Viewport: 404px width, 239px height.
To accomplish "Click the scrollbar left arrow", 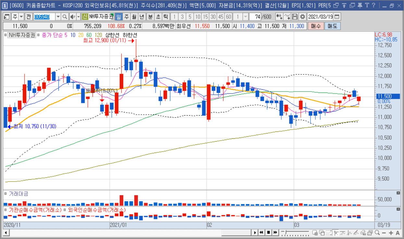I will tap(6, 233).
